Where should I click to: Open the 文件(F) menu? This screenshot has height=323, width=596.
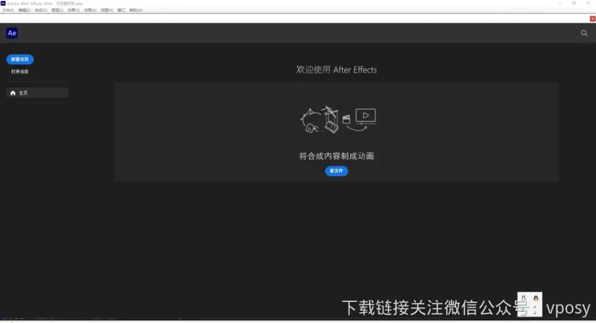8,10
